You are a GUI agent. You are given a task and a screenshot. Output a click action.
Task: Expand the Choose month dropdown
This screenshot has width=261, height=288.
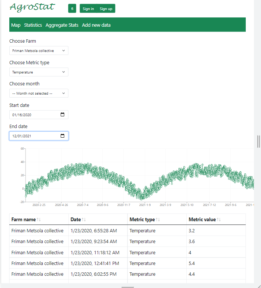[x=39, y=93]
